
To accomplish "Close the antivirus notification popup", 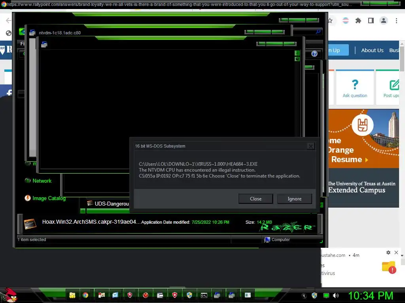I will pos(396,252).
